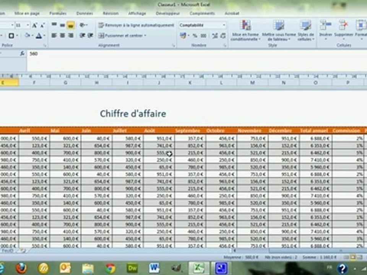Click the Chiffre d'affaire title
This screenshot has width=367, height=275.
tap(133, 114)
